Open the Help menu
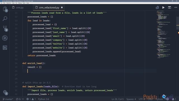Image resolution: width=179 pixels, height=101 pixels. [x=28, y=3]
